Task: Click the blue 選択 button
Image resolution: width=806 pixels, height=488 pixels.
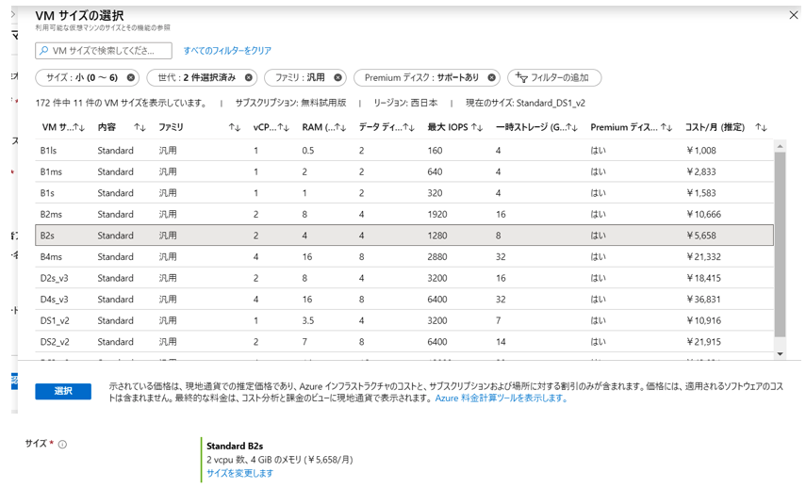Action: pyautogui.click(x=63, y=391)
